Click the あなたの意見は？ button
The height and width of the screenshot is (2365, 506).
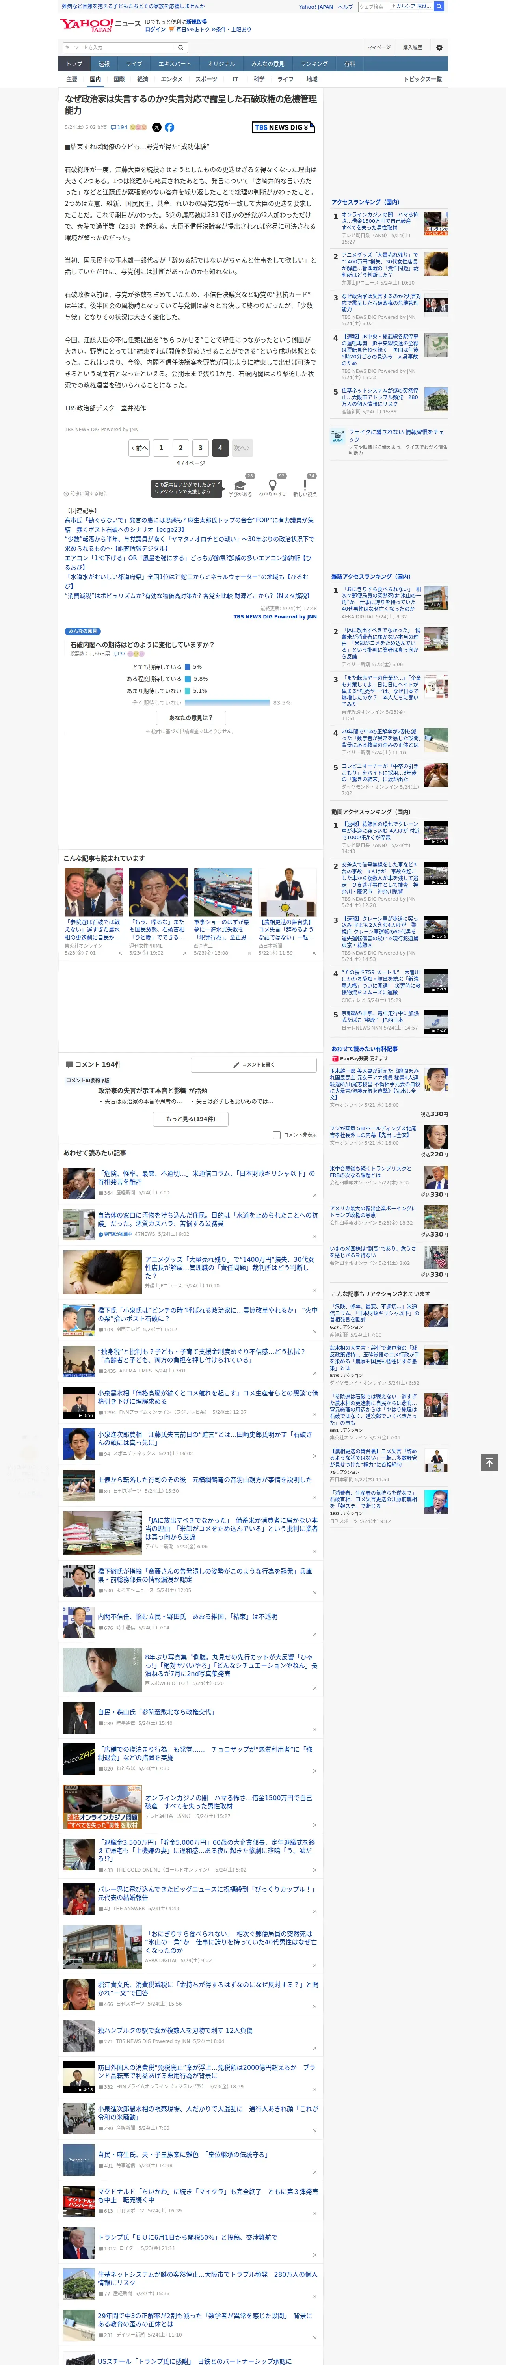[191, 718]
